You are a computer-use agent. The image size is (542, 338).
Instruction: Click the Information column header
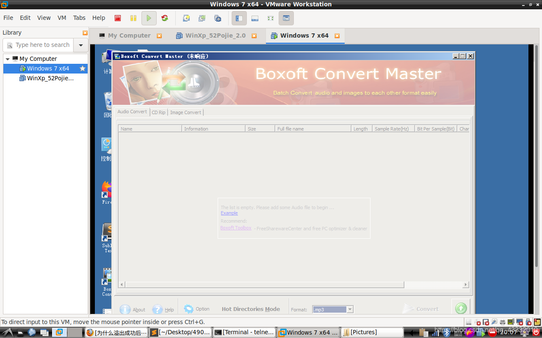click(213, 129)
